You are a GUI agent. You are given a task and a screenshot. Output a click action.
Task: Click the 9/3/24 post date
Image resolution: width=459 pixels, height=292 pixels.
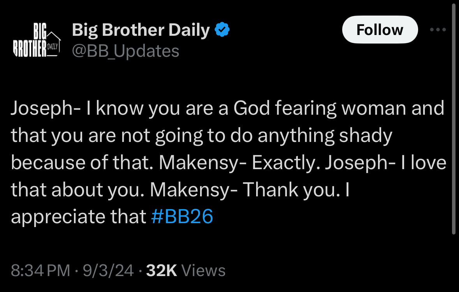(x=108, y=270)
